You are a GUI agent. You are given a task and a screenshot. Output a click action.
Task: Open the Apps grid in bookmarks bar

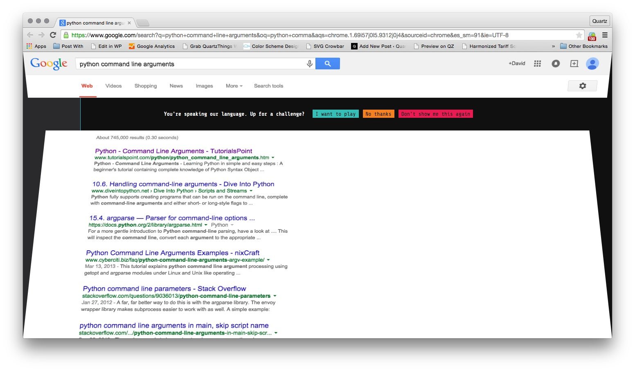(36, 46)
